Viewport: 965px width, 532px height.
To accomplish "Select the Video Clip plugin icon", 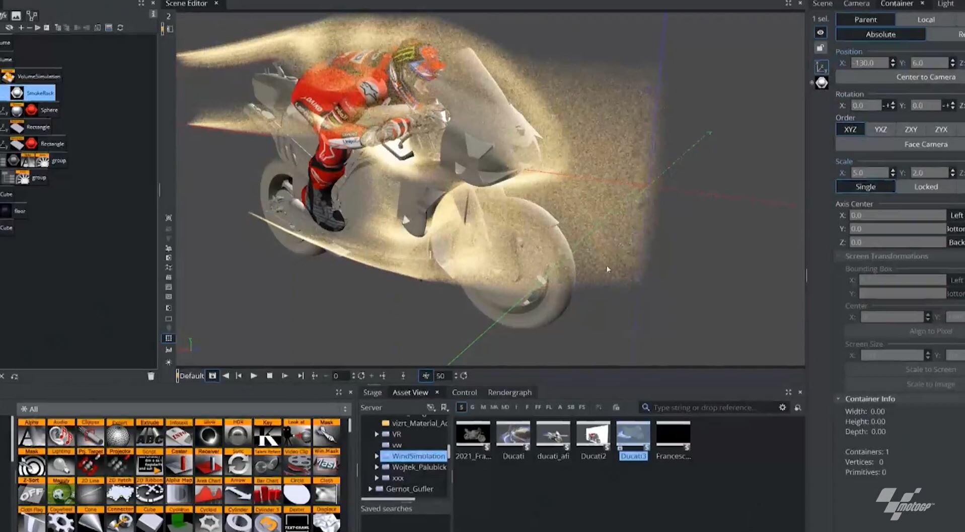I will coord(297,462).
